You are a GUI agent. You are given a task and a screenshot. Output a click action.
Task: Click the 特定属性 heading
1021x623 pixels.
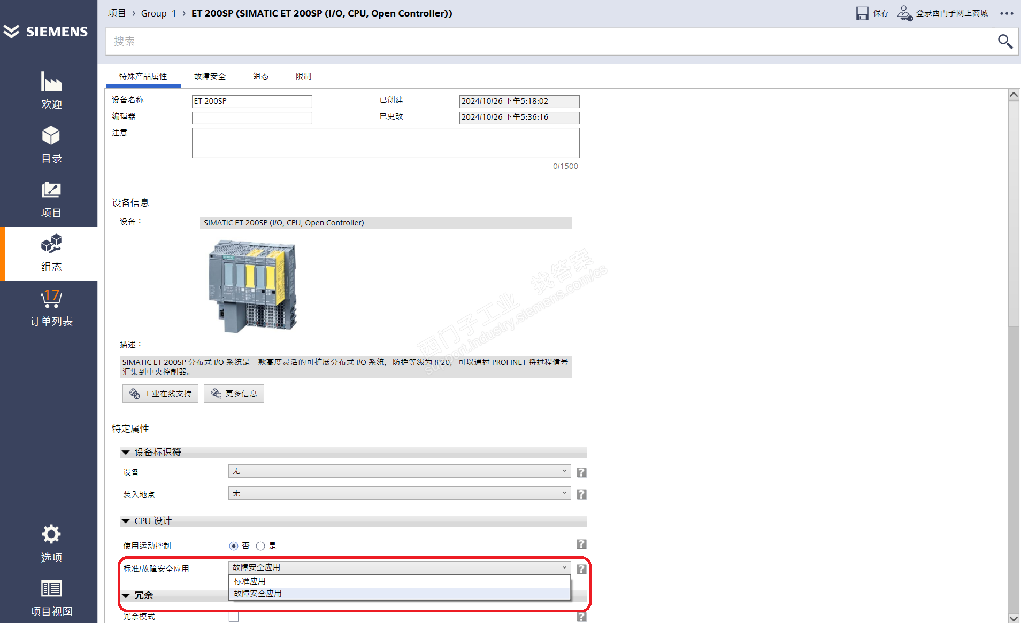pyautogui.click(x=130, y=429)
